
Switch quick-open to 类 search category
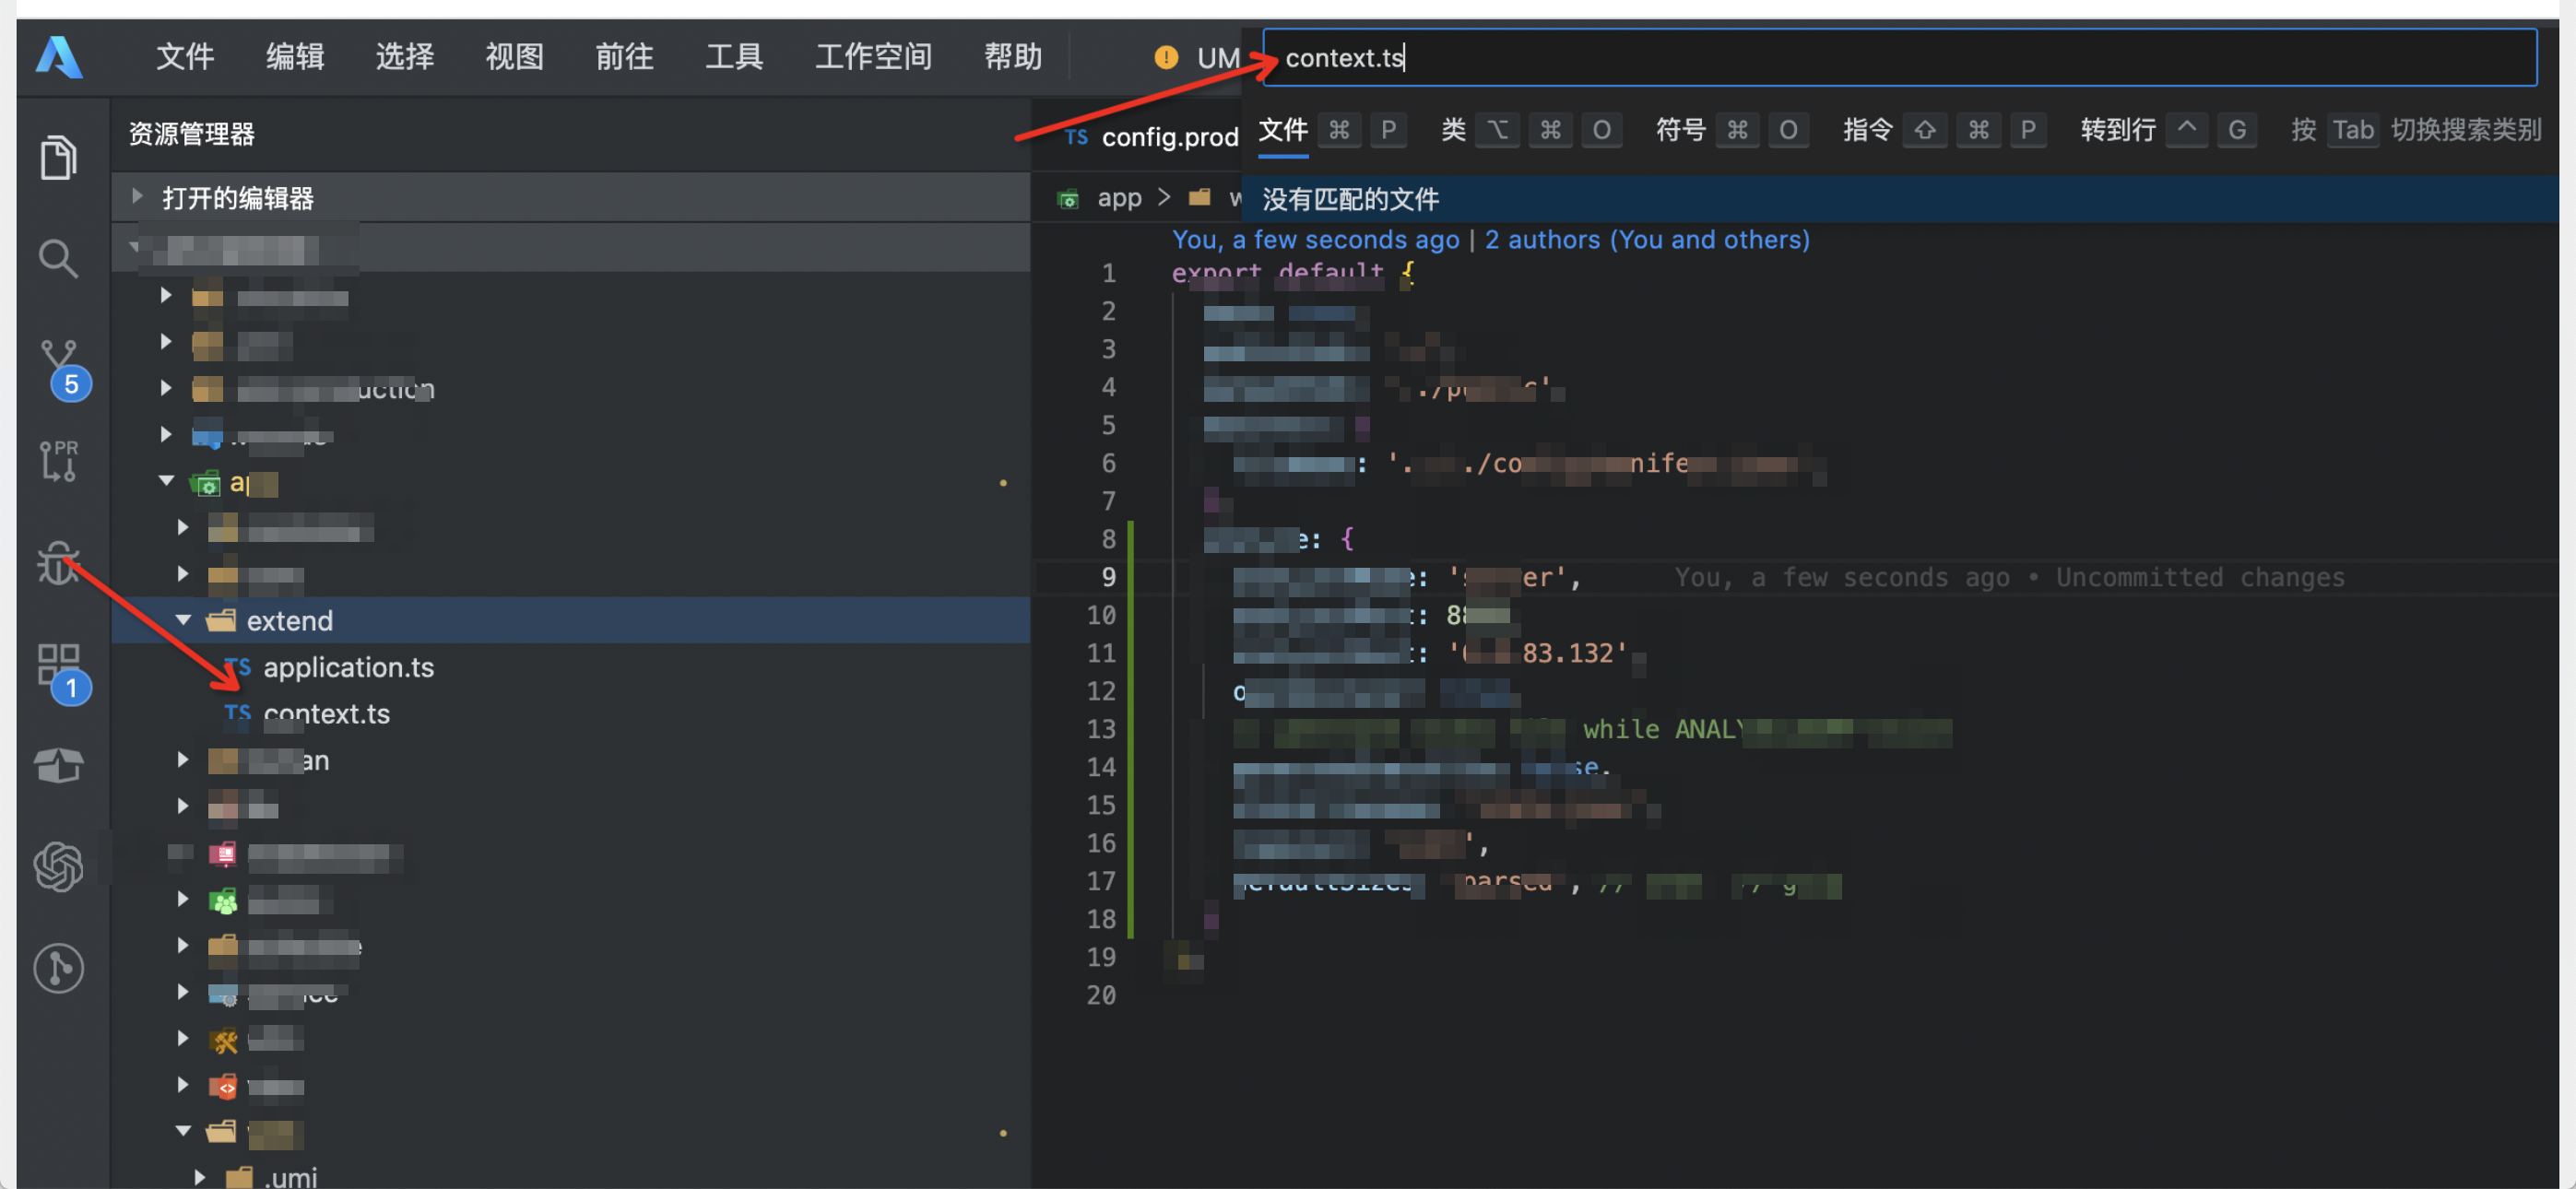pos(1454,130)
